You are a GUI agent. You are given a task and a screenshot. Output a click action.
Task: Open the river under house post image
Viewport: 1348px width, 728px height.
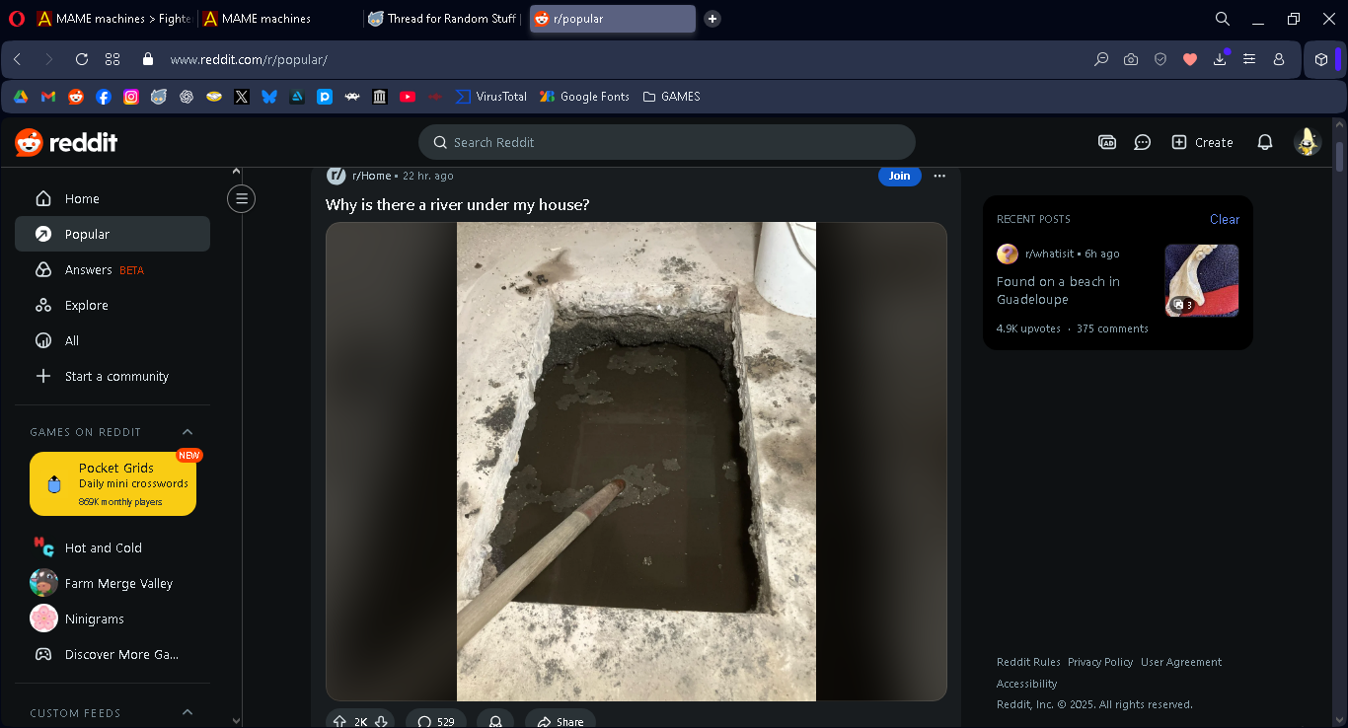click(x=637, y=462)
